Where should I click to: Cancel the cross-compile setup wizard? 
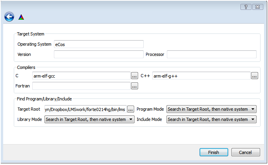pos(246,152)
